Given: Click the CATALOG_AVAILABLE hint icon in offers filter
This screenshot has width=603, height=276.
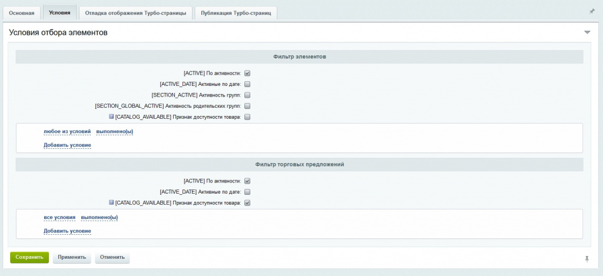Looking at the screenshot, I should click(x=111, y=202).
